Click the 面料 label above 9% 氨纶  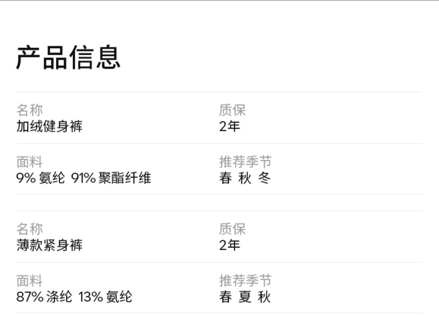click(x=30, y=162)
